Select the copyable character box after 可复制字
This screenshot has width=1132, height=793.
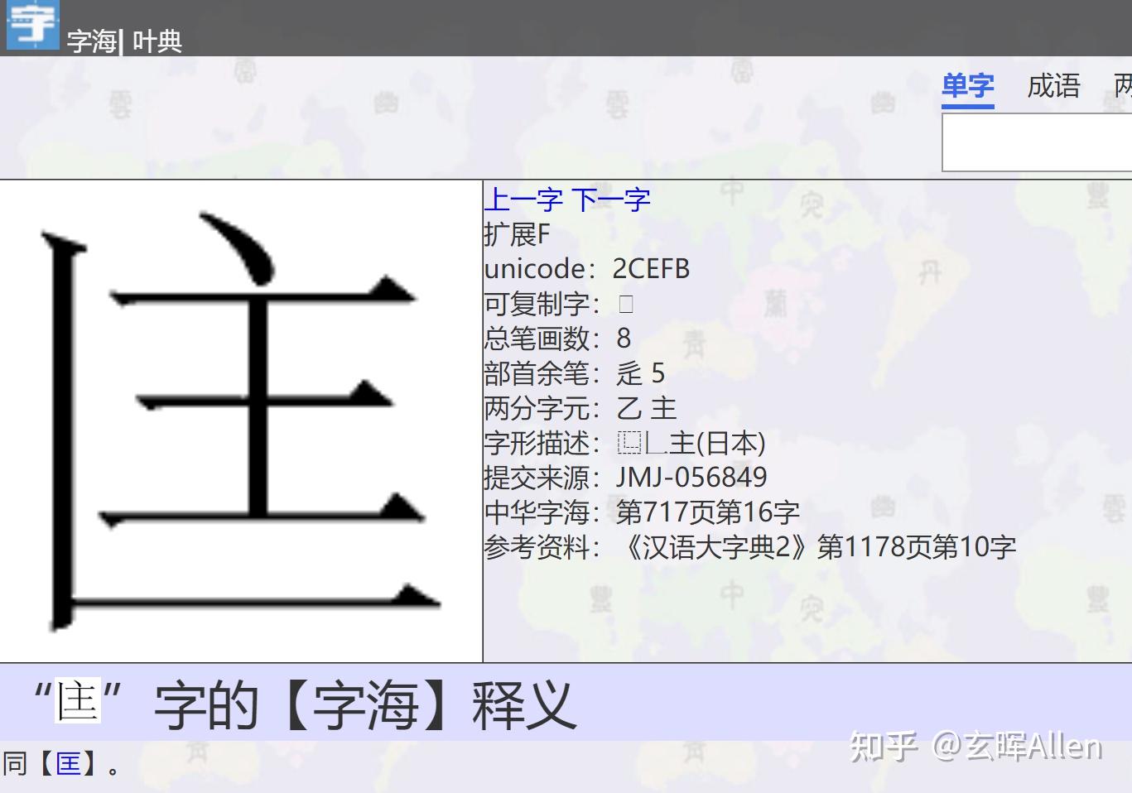626,304
